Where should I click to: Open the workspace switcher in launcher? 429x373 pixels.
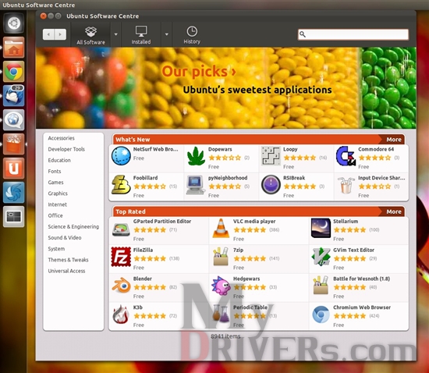coord(14,217)
